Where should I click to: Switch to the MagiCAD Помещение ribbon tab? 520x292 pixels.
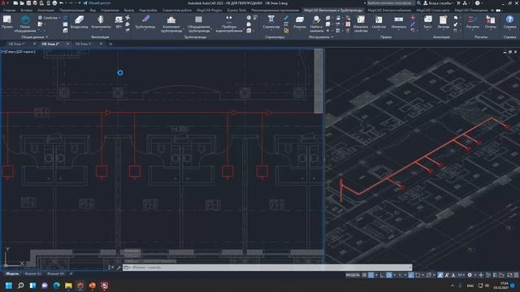(x=471, y=11)
